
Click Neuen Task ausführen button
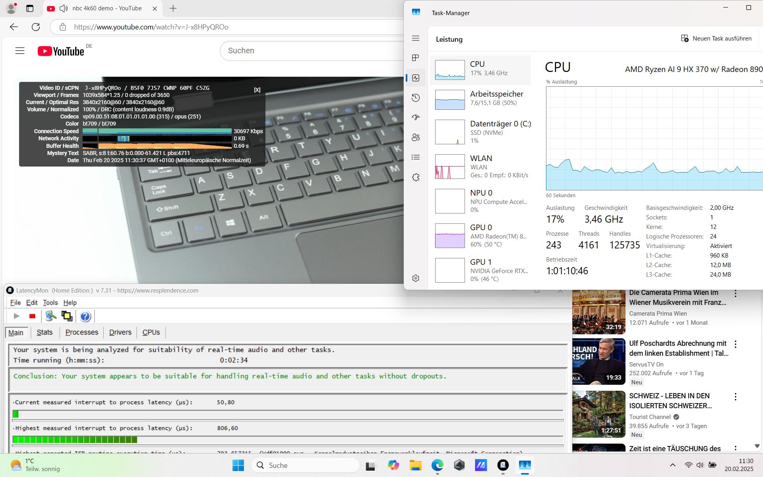716,39
